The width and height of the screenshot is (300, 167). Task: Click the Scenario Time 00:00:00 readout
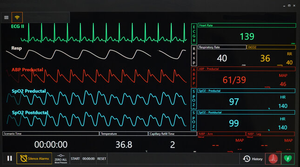51,145
